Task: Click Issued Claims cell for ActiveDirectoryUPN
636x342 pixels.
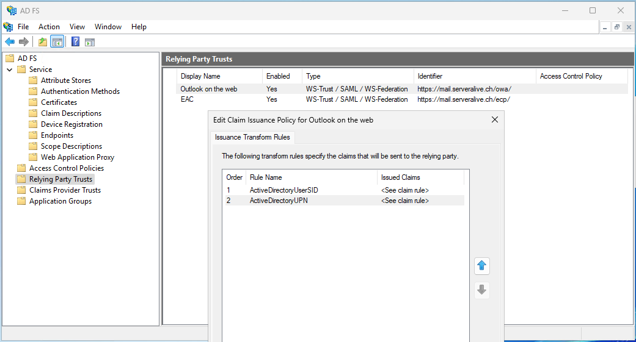Action: [405, 201]
